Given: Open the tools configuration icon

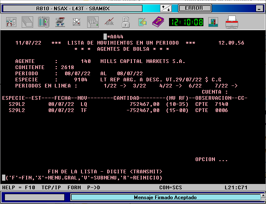Looking at the screenshot, I should click(11, 22).
